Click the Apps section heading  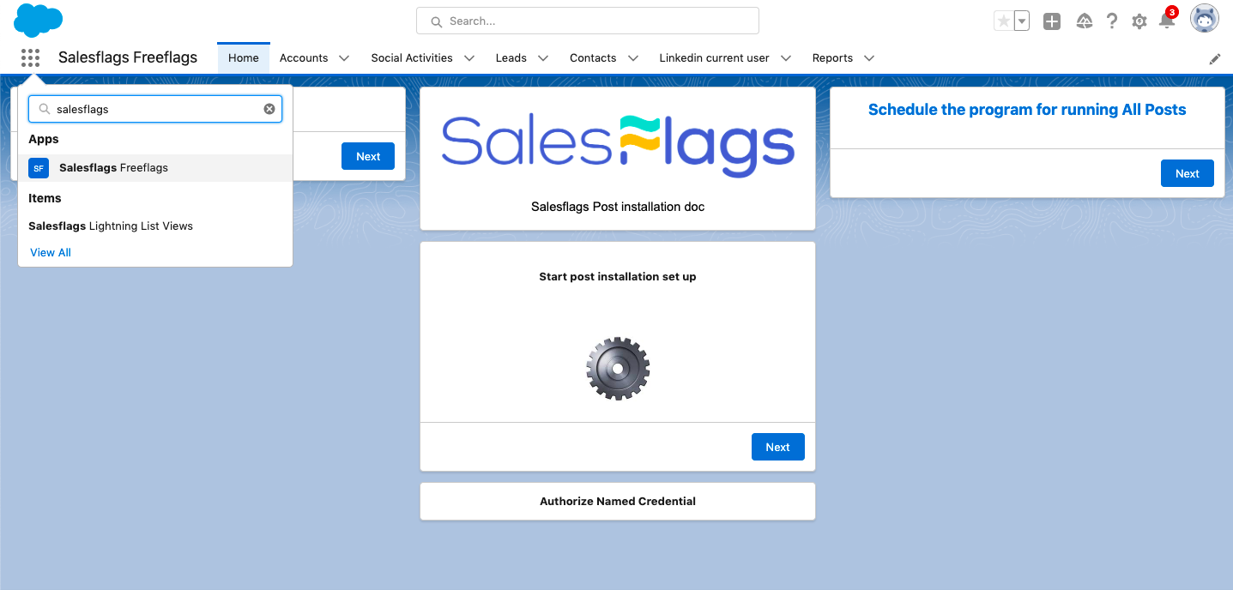click(44, 139)
